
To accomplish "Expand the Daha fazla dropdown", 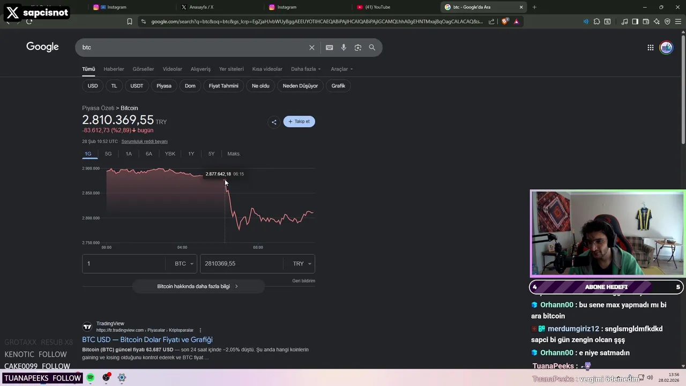I will [305, 69].
